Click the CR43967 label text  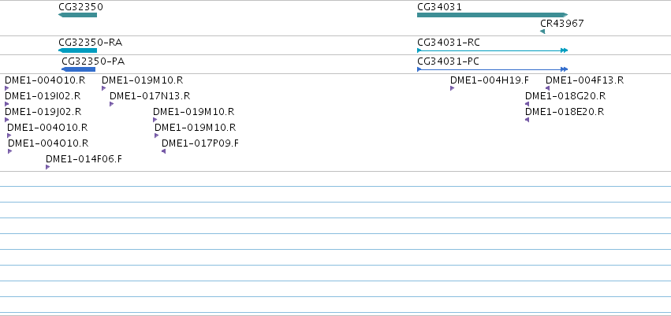[x=562, y=24]
